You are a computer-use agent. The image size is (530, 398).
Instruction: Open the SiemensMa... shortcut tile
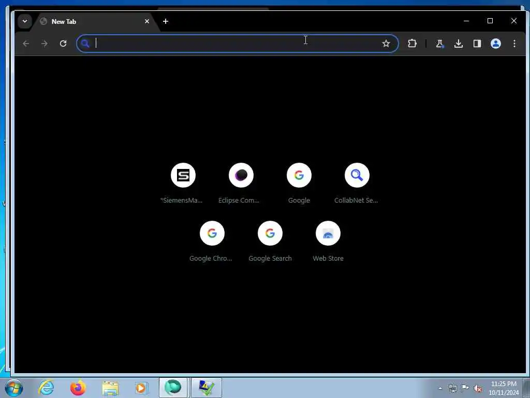coord(183,183)
